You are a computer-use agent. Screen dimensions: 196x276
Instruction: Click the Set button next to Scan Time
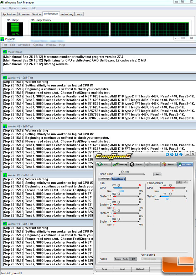click(157, 174)
